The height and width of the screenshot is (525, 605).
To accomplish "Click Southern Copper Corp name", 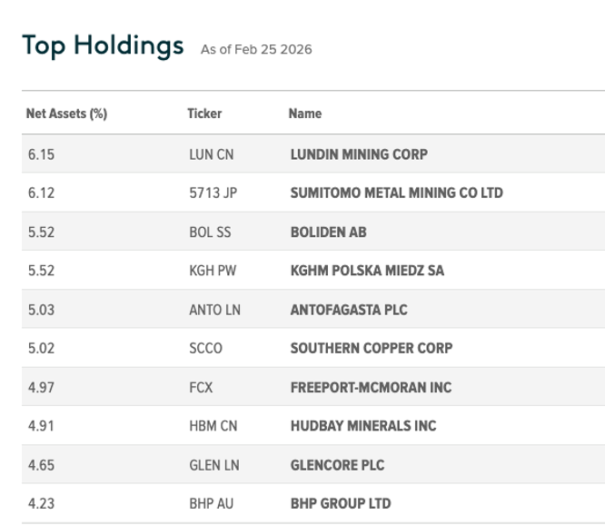I will [371, 348].
